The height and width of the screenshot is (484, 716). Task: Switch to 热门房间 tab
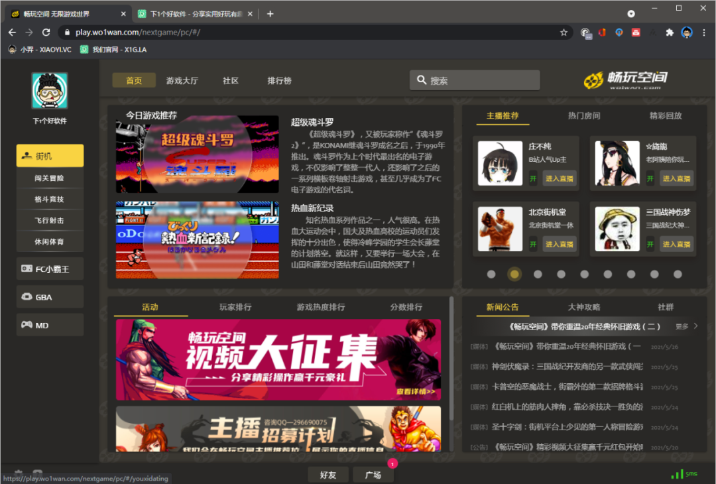coord(584,115)
